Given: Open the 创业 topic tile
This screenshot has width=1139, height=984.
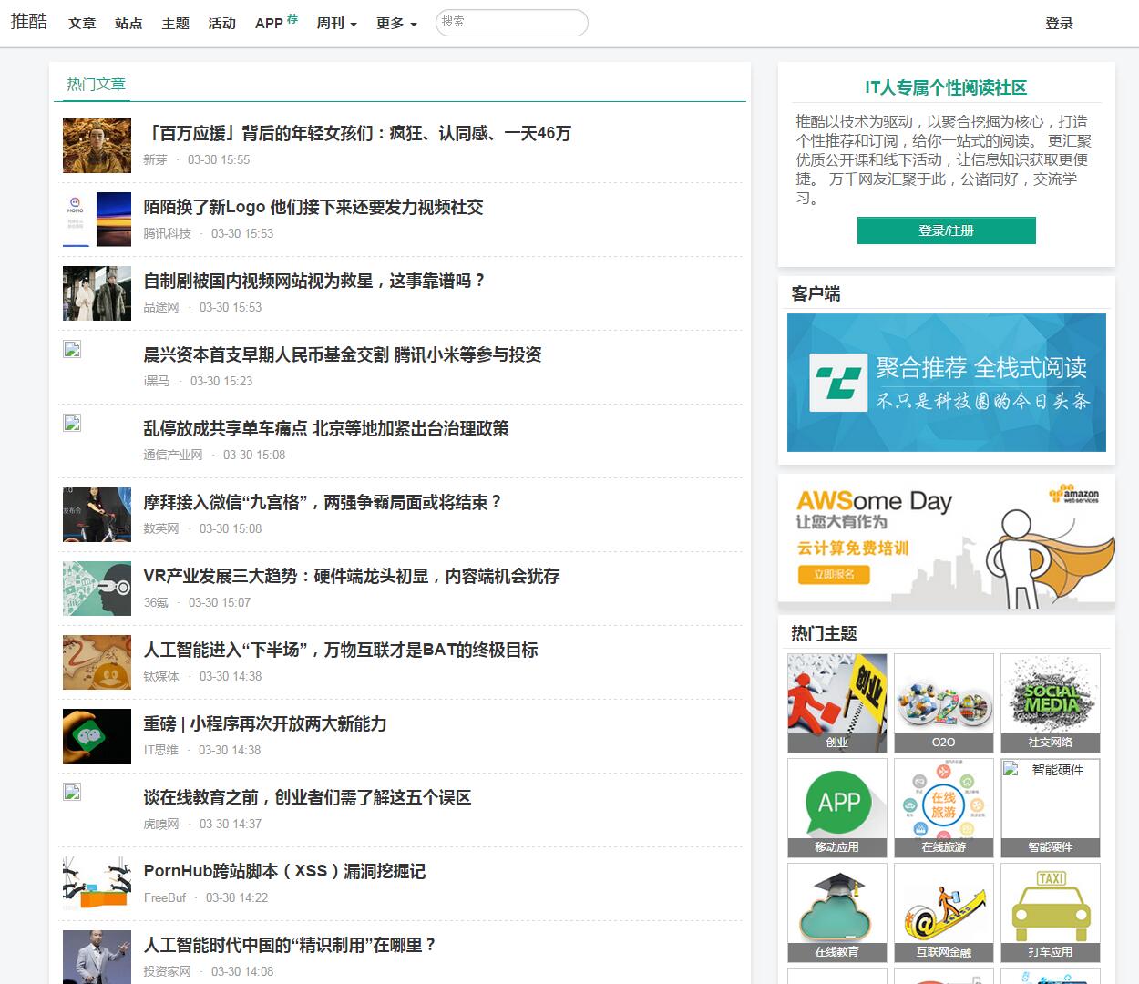Looking at the screenshot, I should (x=836, y=702).
